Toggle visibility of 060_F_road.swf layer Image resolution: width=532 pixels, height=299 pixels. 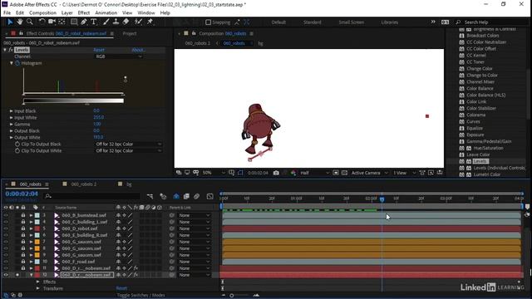click(6, 262)
